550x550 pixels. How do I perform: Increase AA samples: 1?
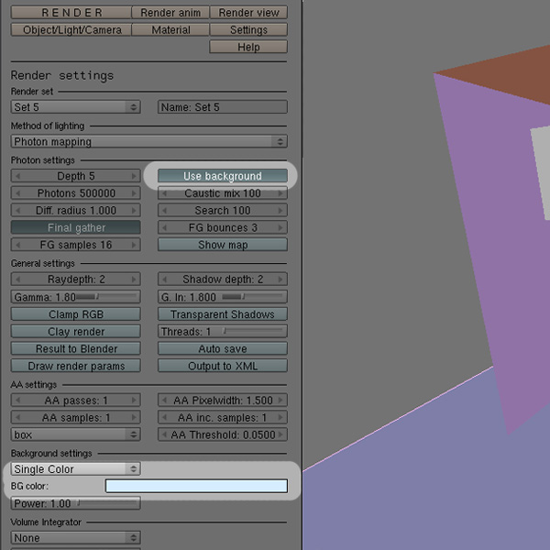click(x=134, y=417)
